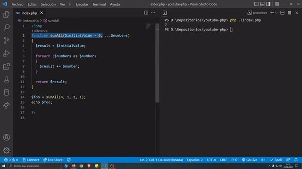Change end of line sequence CRLF
This screenshot has height=169, width=302.
point(223,160)
